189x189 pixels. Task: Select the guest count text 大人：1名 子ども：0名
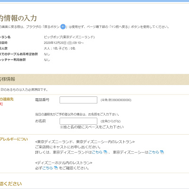pos(60,49)
